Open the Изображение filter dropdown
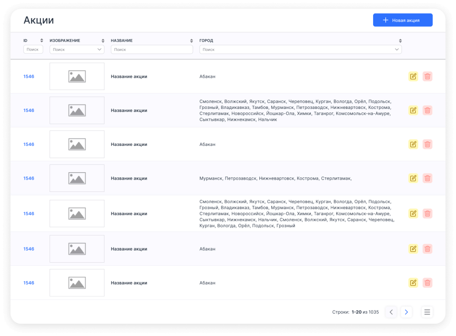 coord(77,50)
